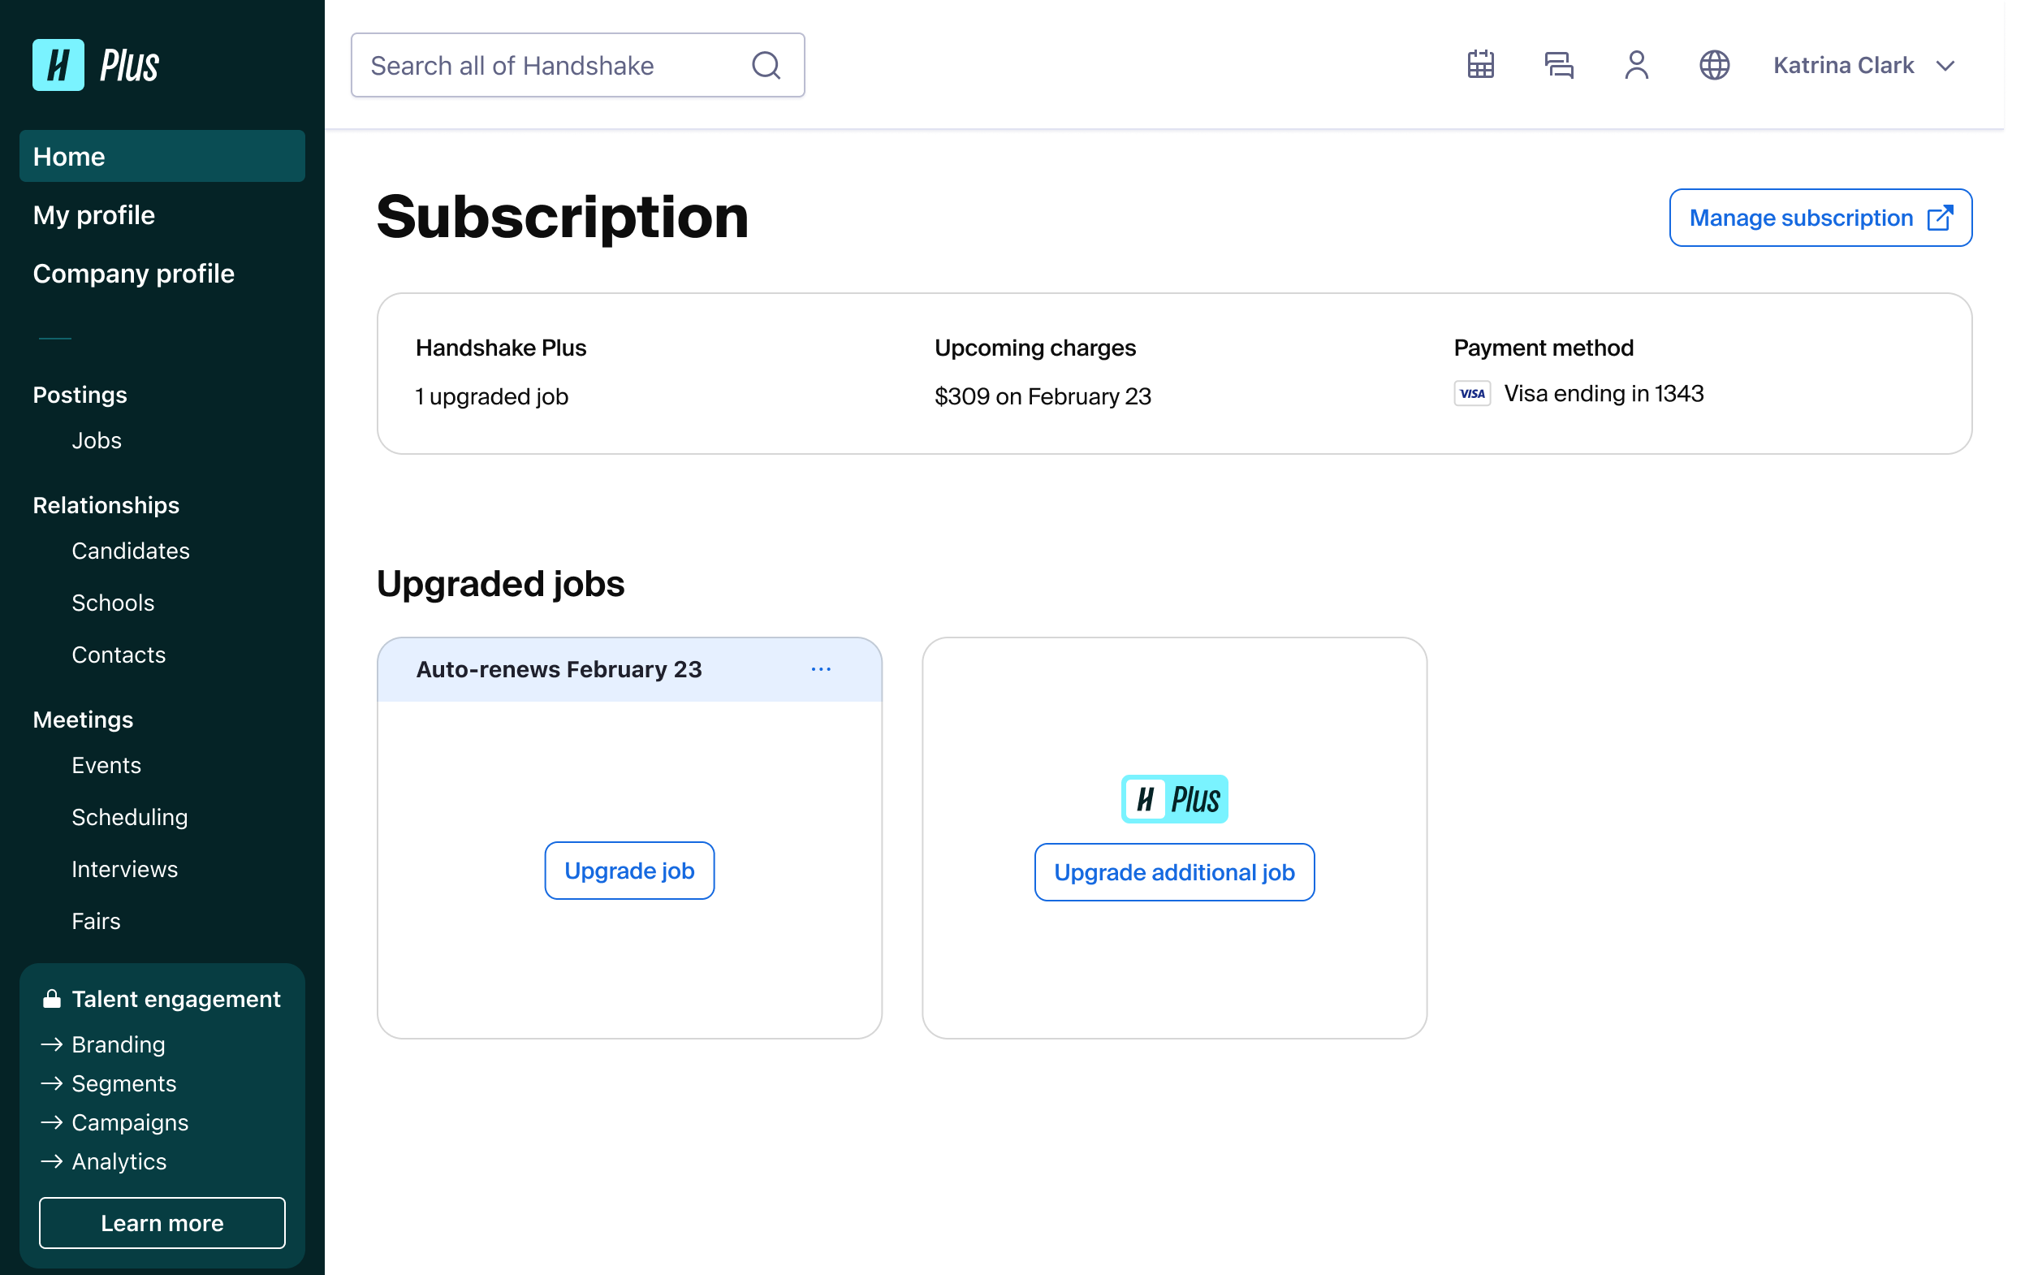2025x1275 pixels.
Task: Click the search magnifier icon
Action: 766,65
